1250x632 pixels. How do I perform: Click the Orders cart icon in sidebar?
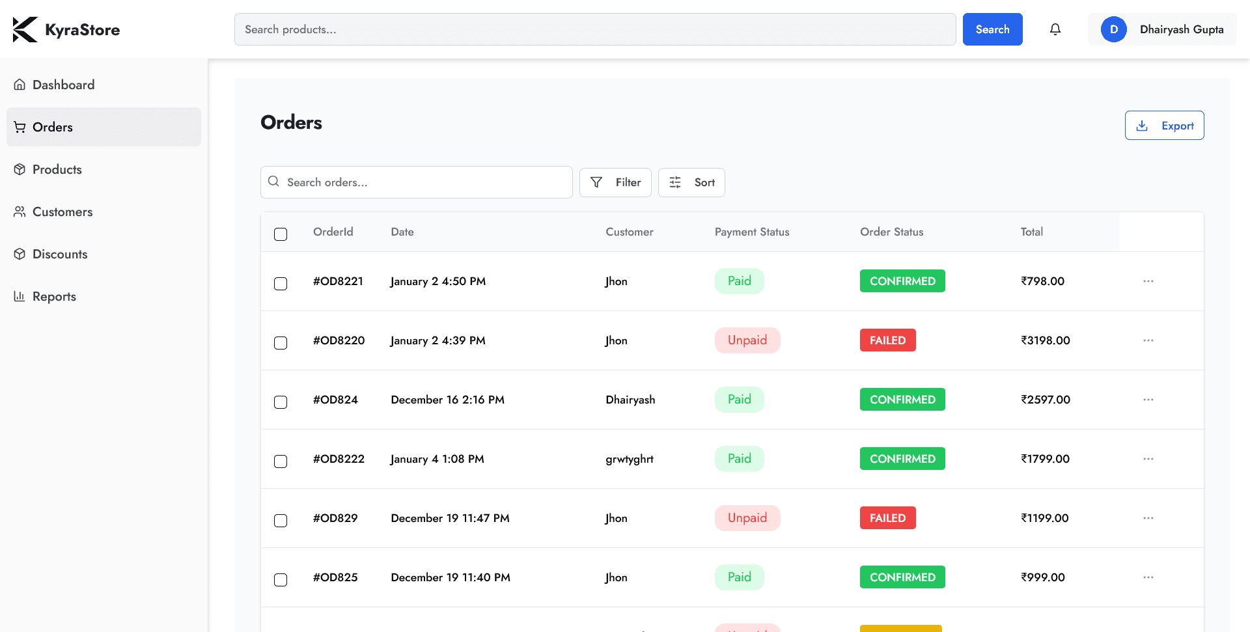[20, 127]
